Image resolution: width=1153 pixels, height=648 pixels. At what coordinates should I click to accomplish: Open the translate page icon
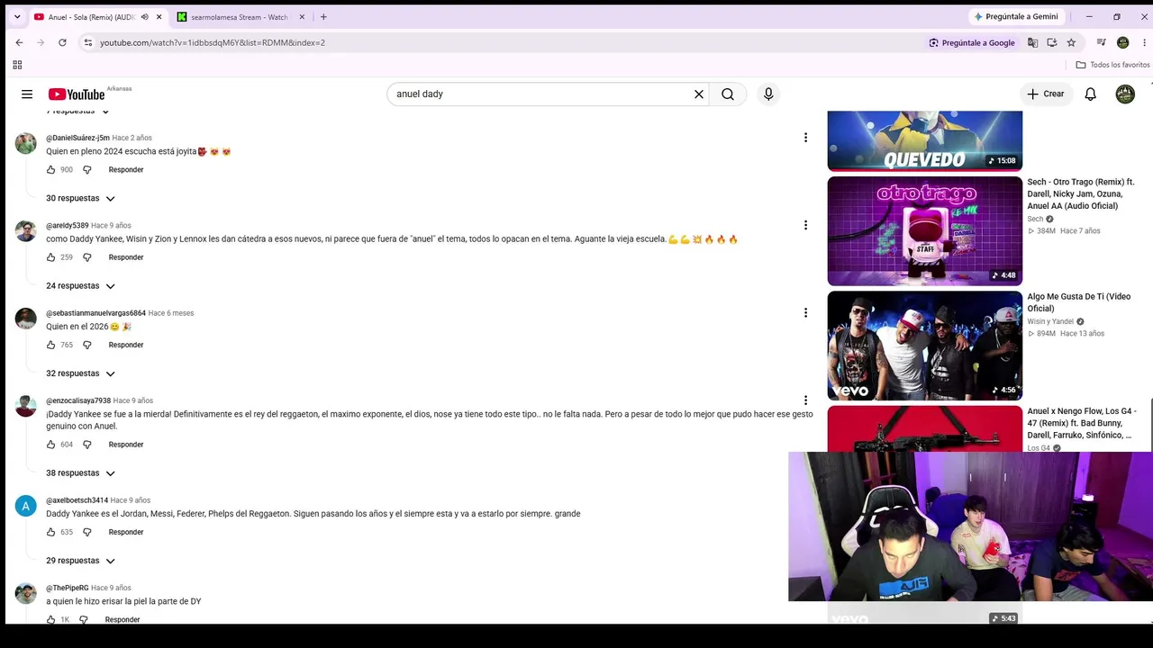1032,42
